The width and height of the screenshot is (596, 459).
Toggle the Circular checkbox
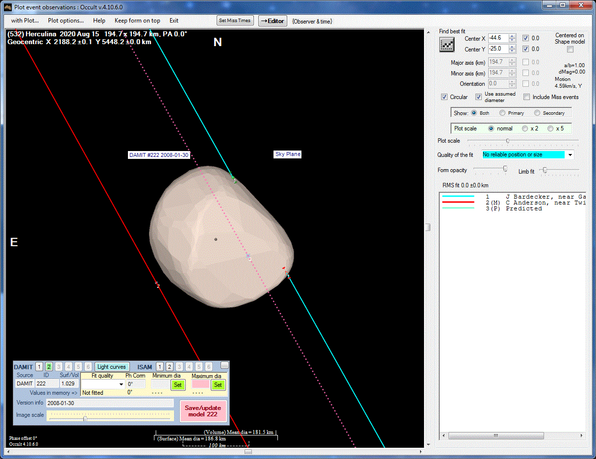pos(444,97)
